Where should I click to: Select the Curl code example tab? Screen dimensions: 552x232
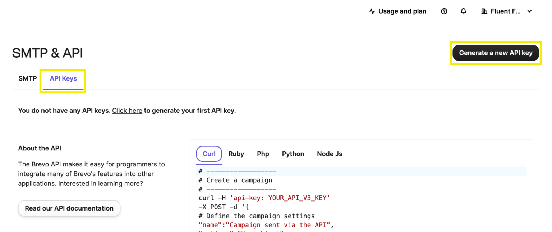pyautogui.click(x=209, y=154)
